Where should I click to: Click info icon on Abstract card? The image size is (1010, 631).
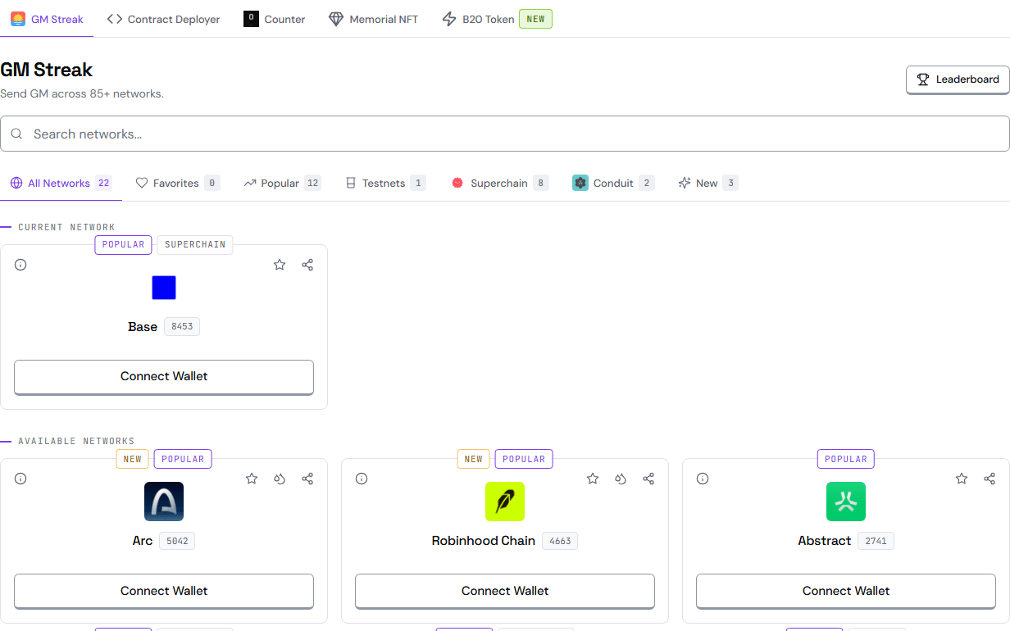[703, 479]
